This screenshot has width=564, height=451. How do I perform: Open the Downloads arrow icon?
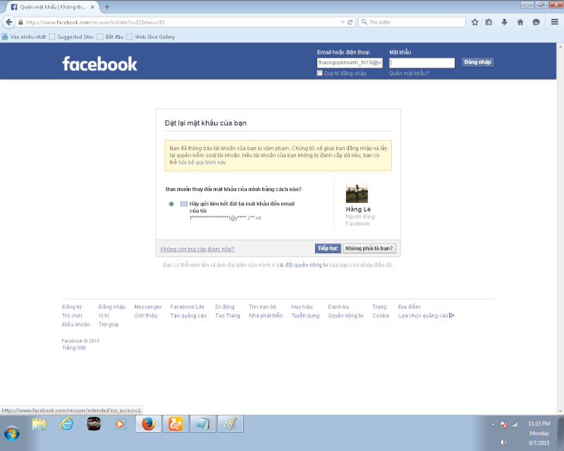(504, 23)
